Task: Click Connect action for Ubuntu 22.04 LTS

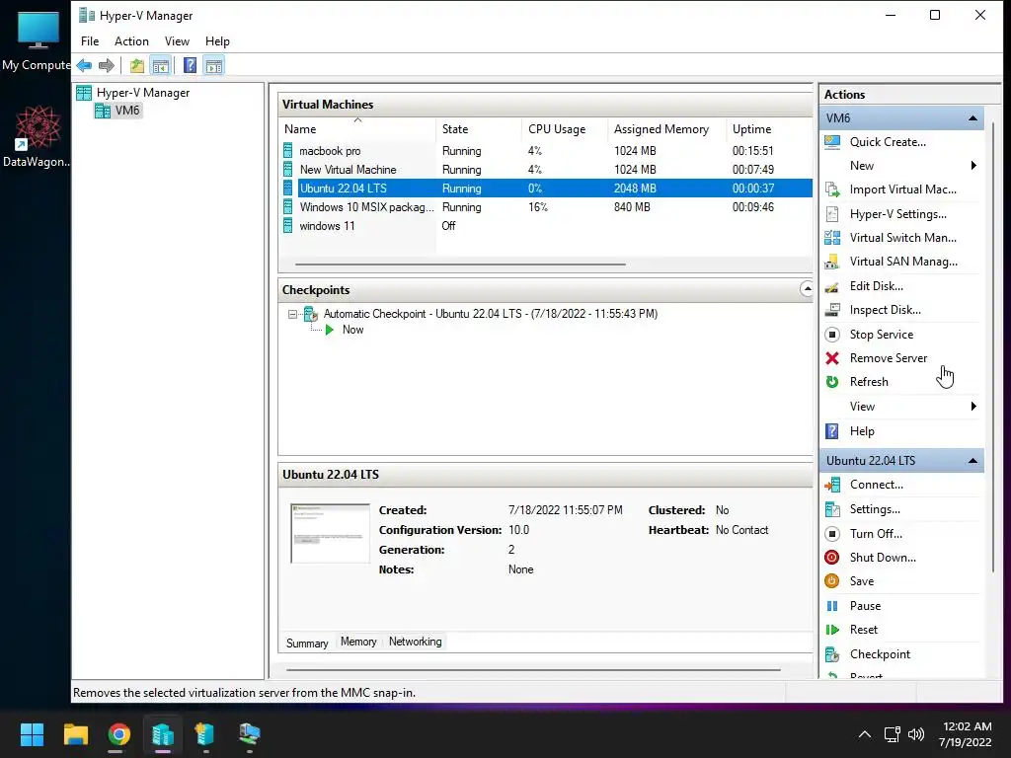Action: [x=877, y=485]
